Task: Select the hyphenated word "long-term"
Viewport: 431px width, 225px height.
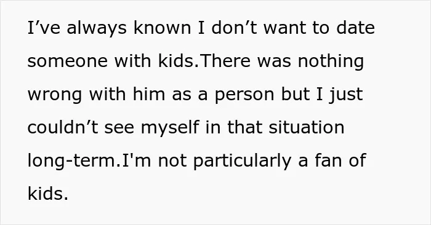Action: (x=72, y=161)
